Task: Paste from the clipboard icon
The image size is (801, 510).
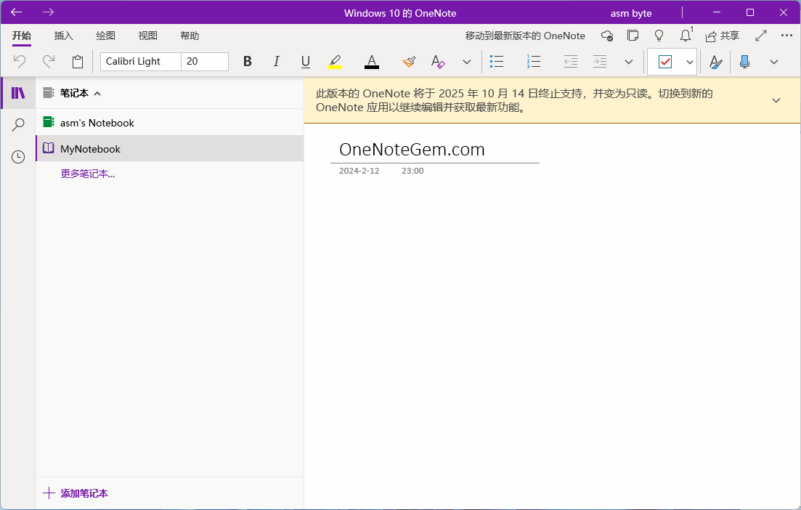Action: (78, 62)
